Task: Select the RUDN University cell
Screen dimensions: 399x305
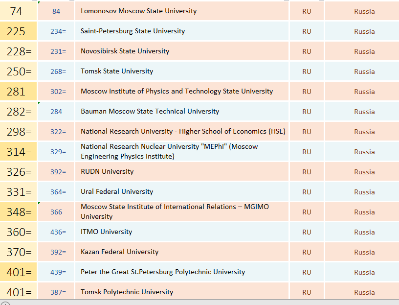Action: click(182, 172)
